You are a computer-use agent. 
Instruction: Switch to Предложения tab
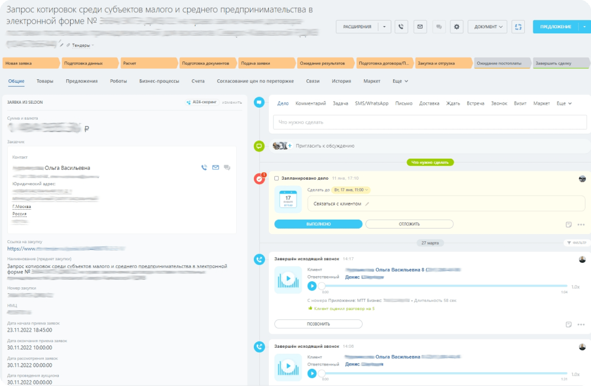(82, 81)
